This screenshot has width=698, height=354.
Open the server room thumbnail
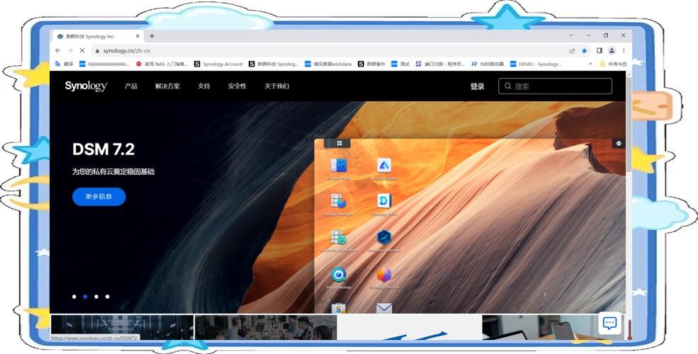click(x=122, y=327)
